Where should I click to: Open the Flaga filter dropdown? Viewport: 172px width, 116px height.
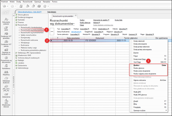pos(150,34)
